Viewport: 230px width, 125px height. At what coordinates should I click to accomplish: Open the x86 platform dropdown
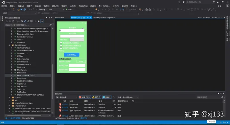[x=57, y=9]
